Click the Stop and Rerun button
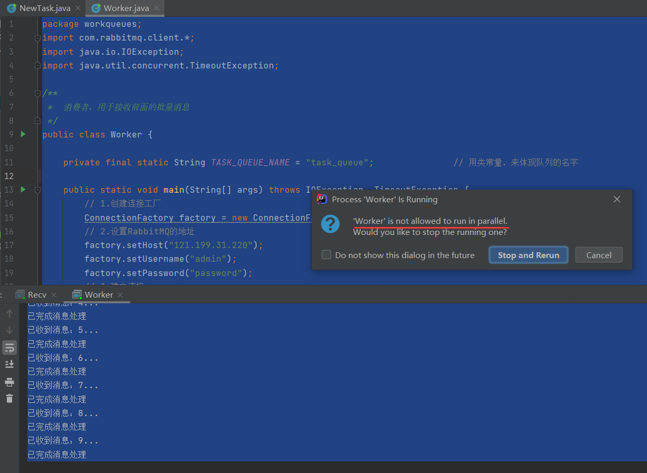This screenshot has width=647, height=473. (x=528, y=255)
